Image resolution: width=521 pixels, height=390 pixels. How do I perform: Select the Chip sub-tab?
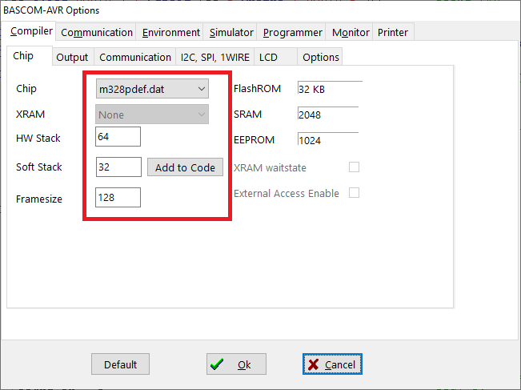[30, 56]
